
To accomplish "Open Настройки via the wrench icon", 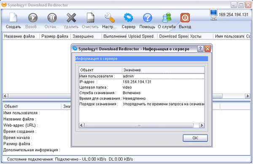I will (110, 17).
